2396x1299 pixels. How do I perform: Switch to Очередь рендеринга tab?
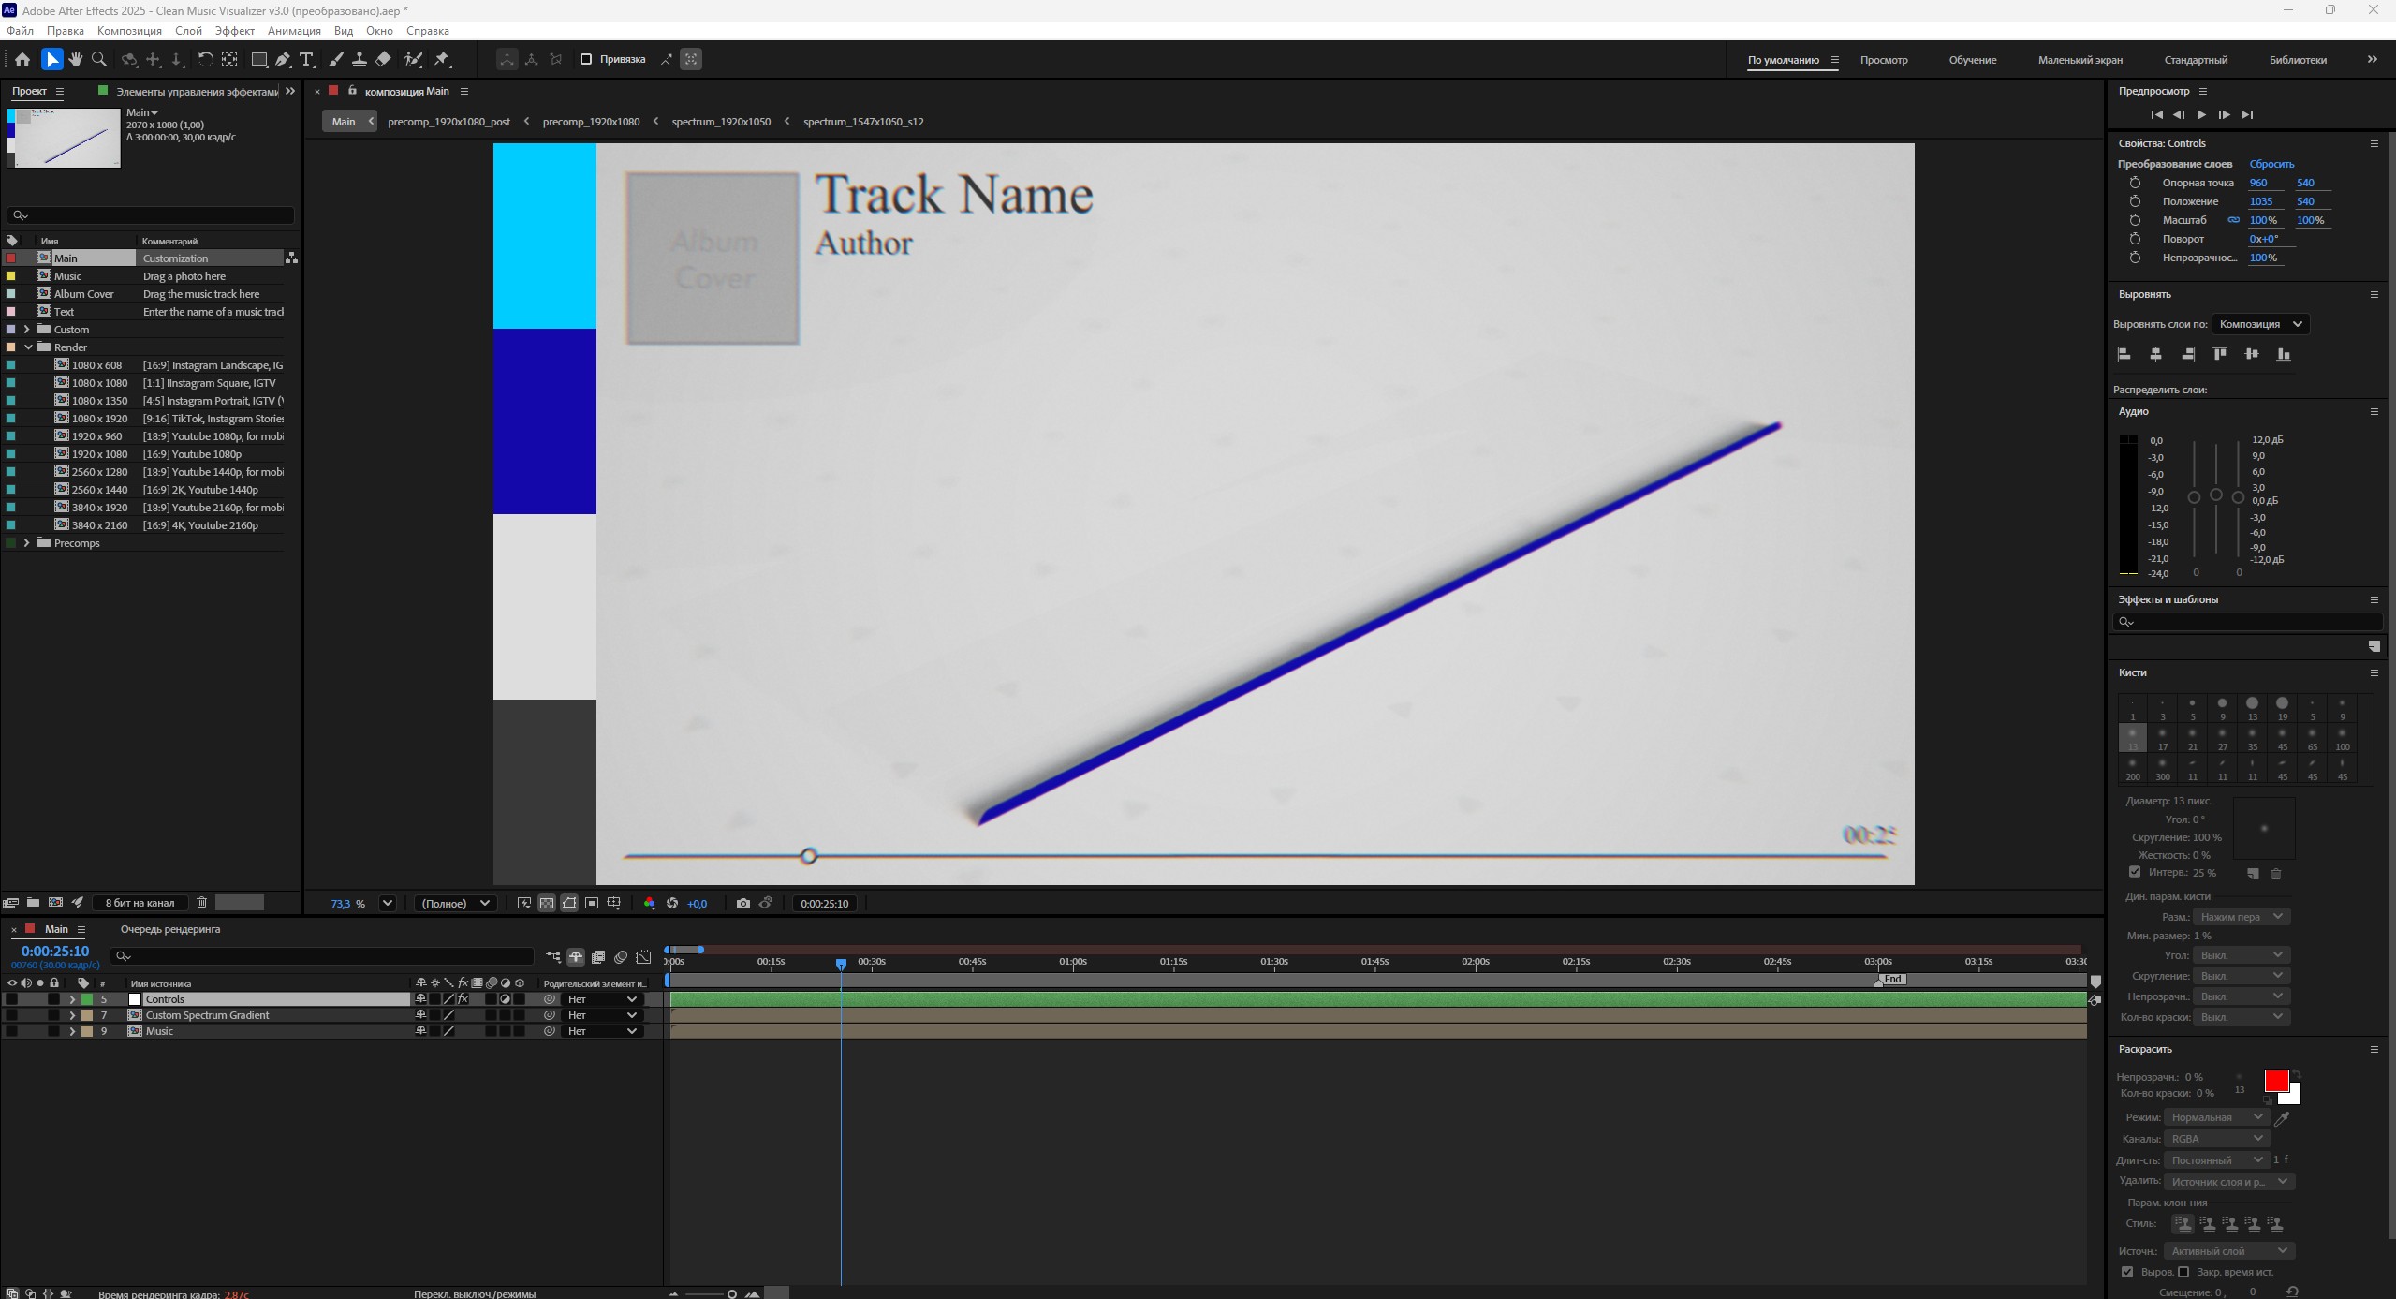pyautogui.click(x=170, y=929)
